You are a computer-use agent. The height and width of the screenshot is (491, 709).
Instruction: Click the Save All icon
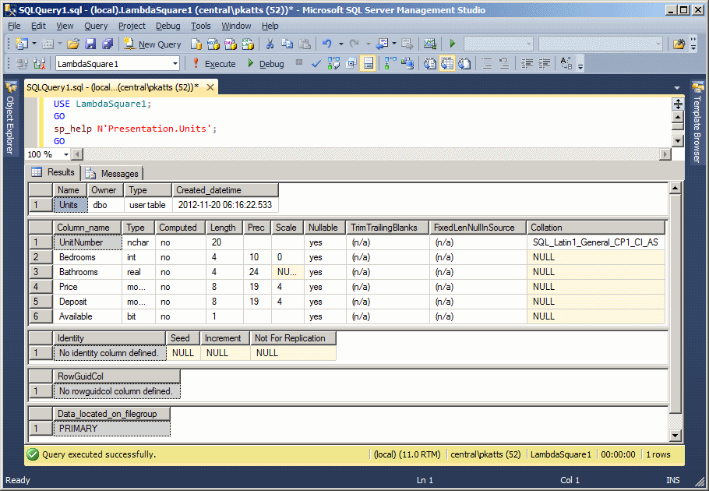108,44
